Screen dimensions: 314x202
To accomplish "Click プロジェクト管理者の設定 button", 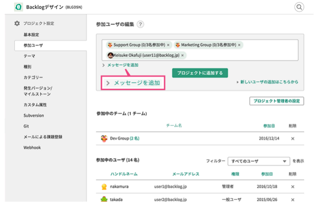I will [277, 101].
